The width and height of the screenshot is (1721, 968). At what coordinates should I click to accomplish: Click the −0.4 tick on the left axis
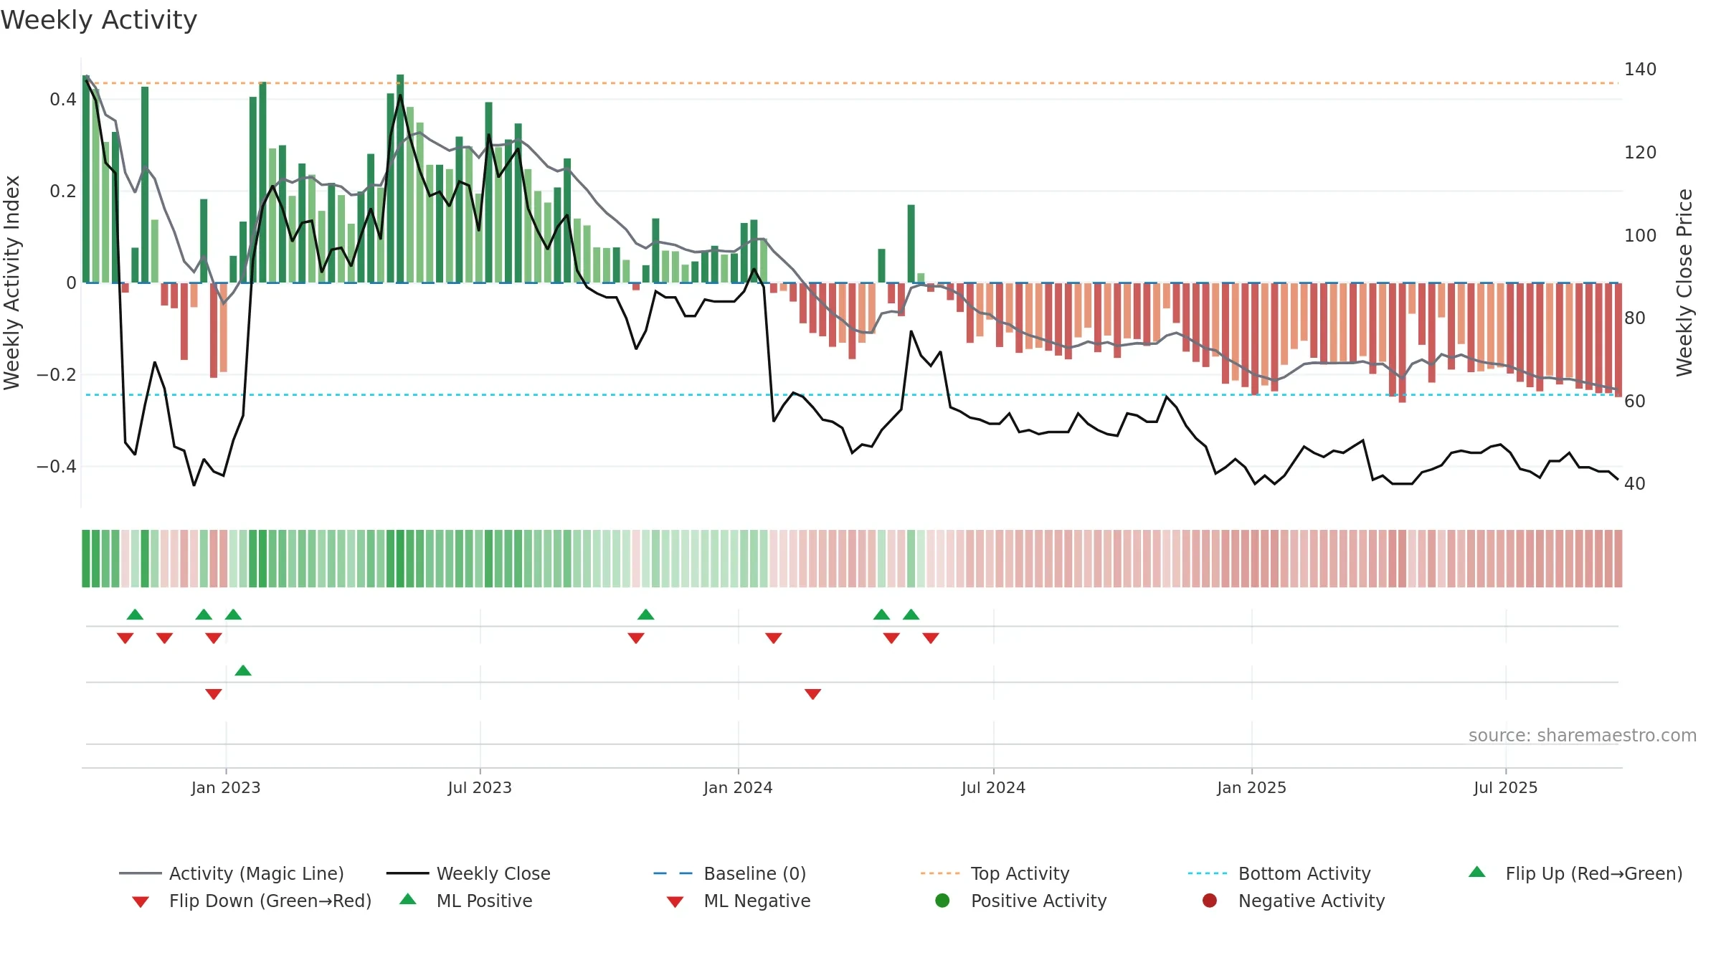[57, 466]
